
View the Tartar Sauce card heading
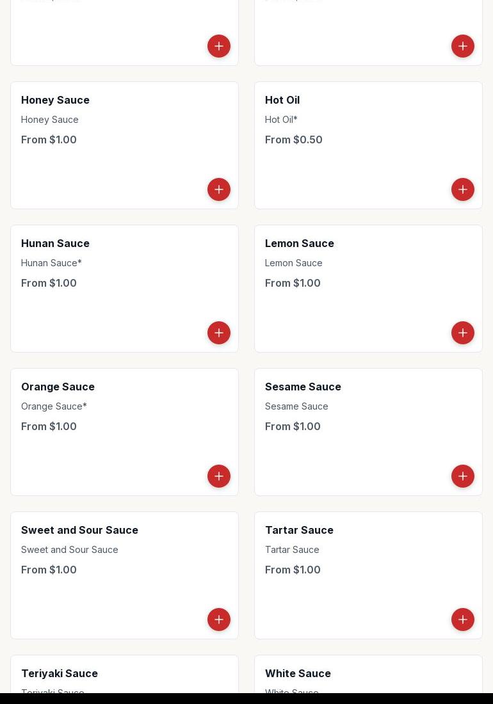(299, 530)
